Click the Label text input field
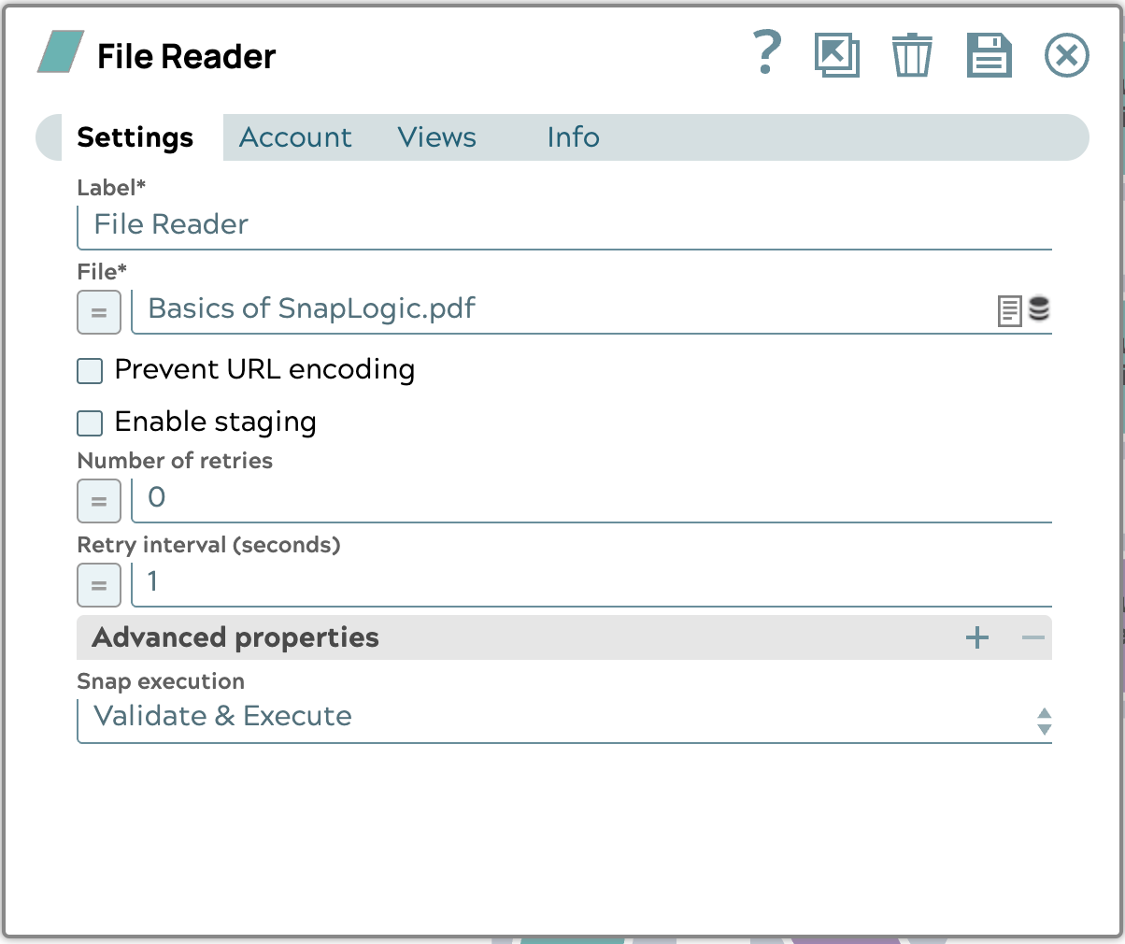Screen dimensions: 1125x944 click(x=563, y=225)
